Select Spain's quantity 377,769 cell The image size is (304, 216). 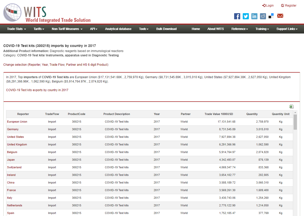point(264,213)
